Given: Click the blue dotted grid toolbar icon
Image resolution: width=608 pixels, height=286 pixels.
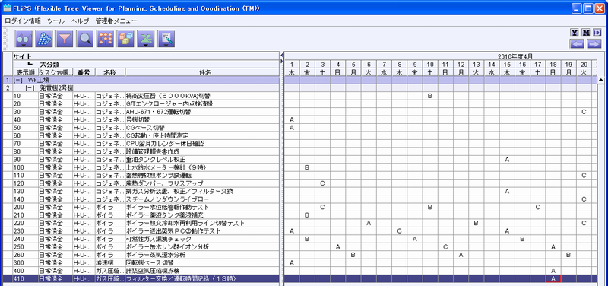Looking at the screenshot, I should (x=44, y=39).
